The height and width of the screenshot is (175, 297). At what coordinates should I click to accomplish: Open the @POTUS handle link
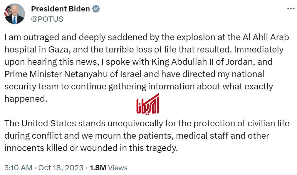click(x=47, y=19)
